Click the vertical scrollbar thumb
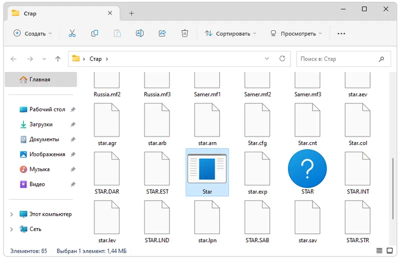400x260 pixels. [393, 189]
